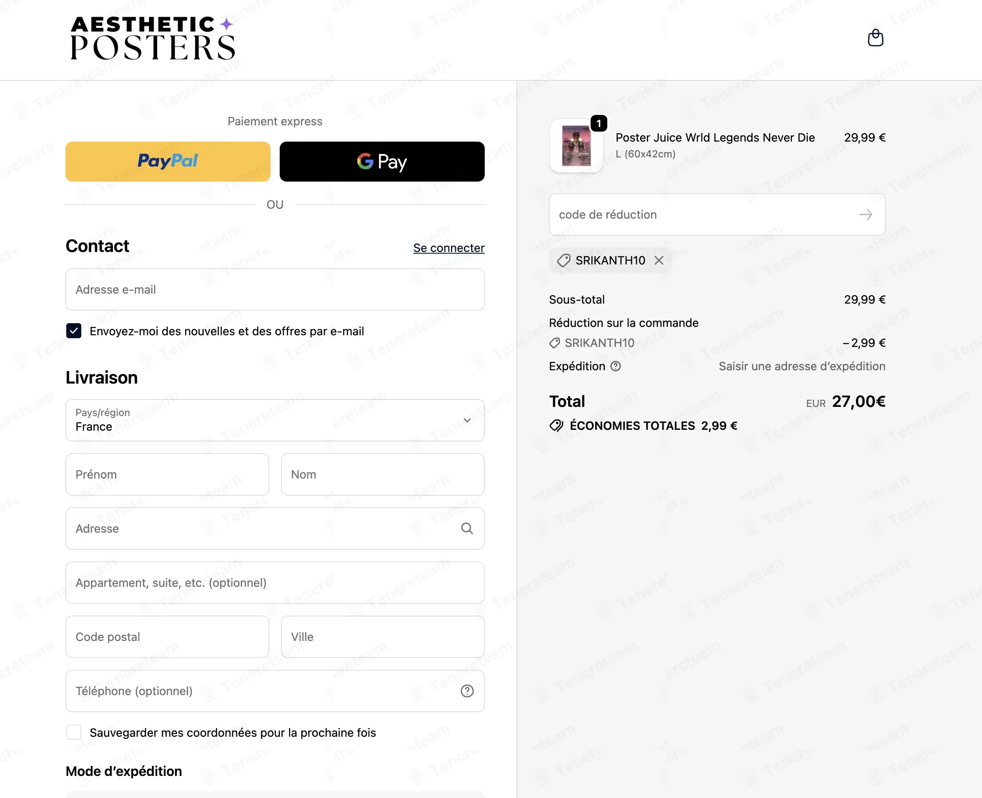Click the Aesthetic Posters logo
This screenshot has width=982, height=798.
click(x=153, y=39)
